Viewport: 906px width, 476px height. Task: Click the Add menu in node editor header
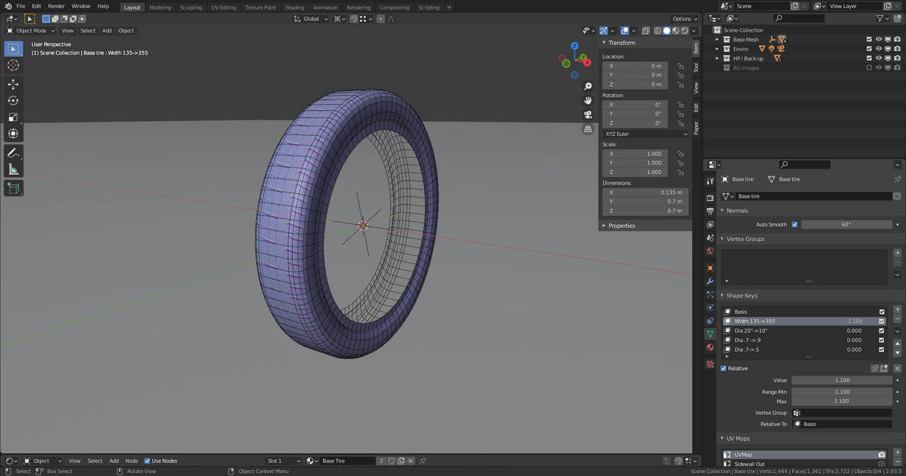coord(114,461)
